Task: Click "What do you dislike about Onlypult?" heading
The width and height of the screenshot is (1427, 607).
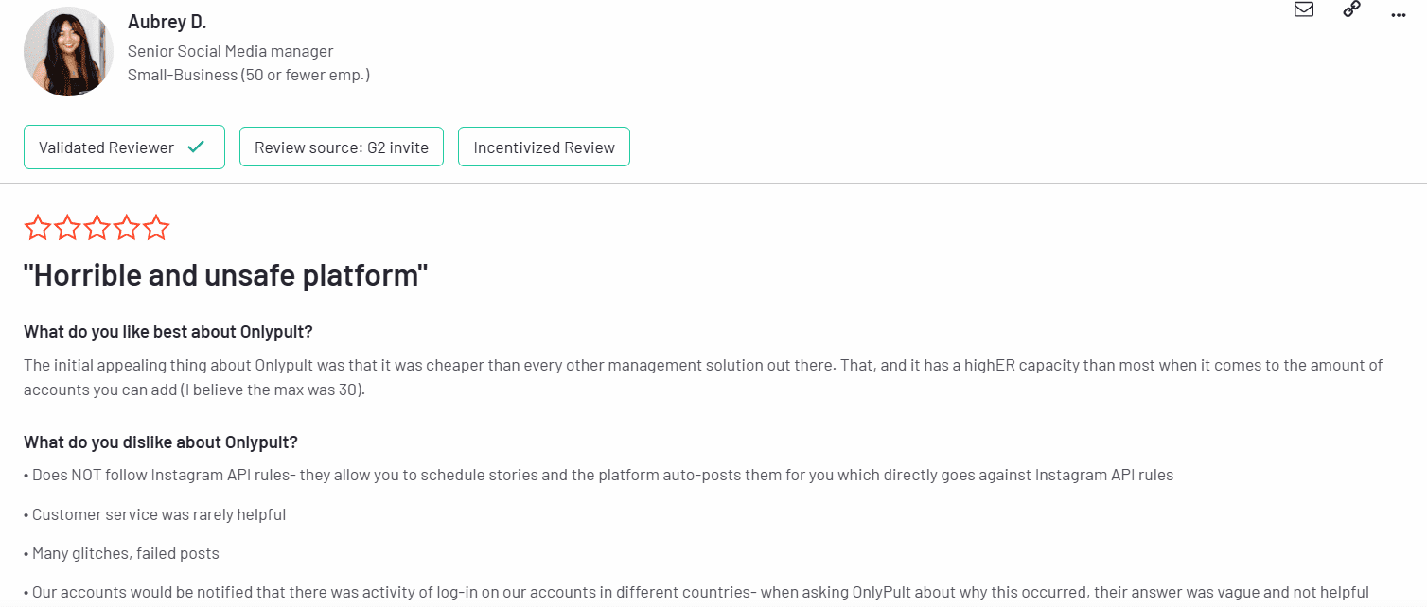Action: [161, 442]
